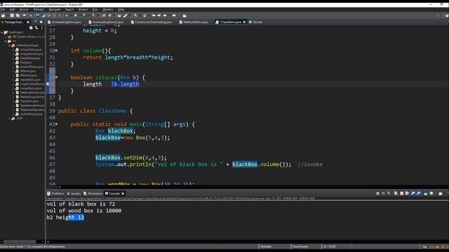
Task: Toggle Word Wrap in Console toolbar
Action: (x=407, y=193)
